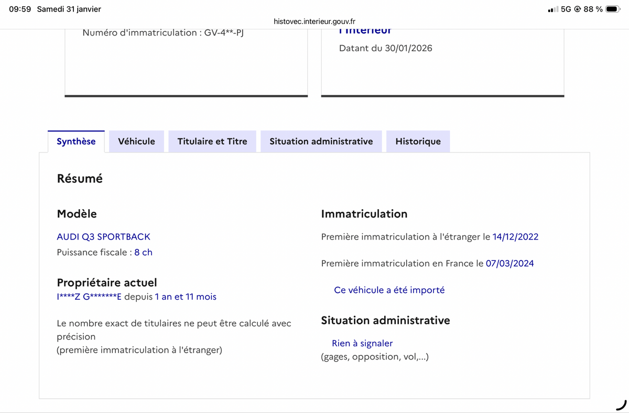Tap the 09:59 clock in status bar
This screenshot has height=413, width=629.
click(20, 9)
